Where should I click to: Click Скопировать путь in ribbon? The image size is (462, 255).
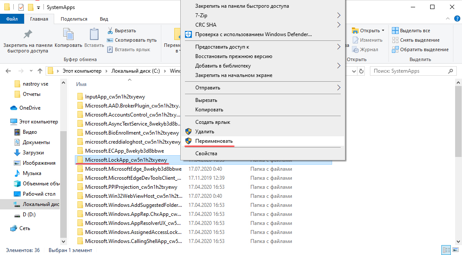(x=132, y=40)
